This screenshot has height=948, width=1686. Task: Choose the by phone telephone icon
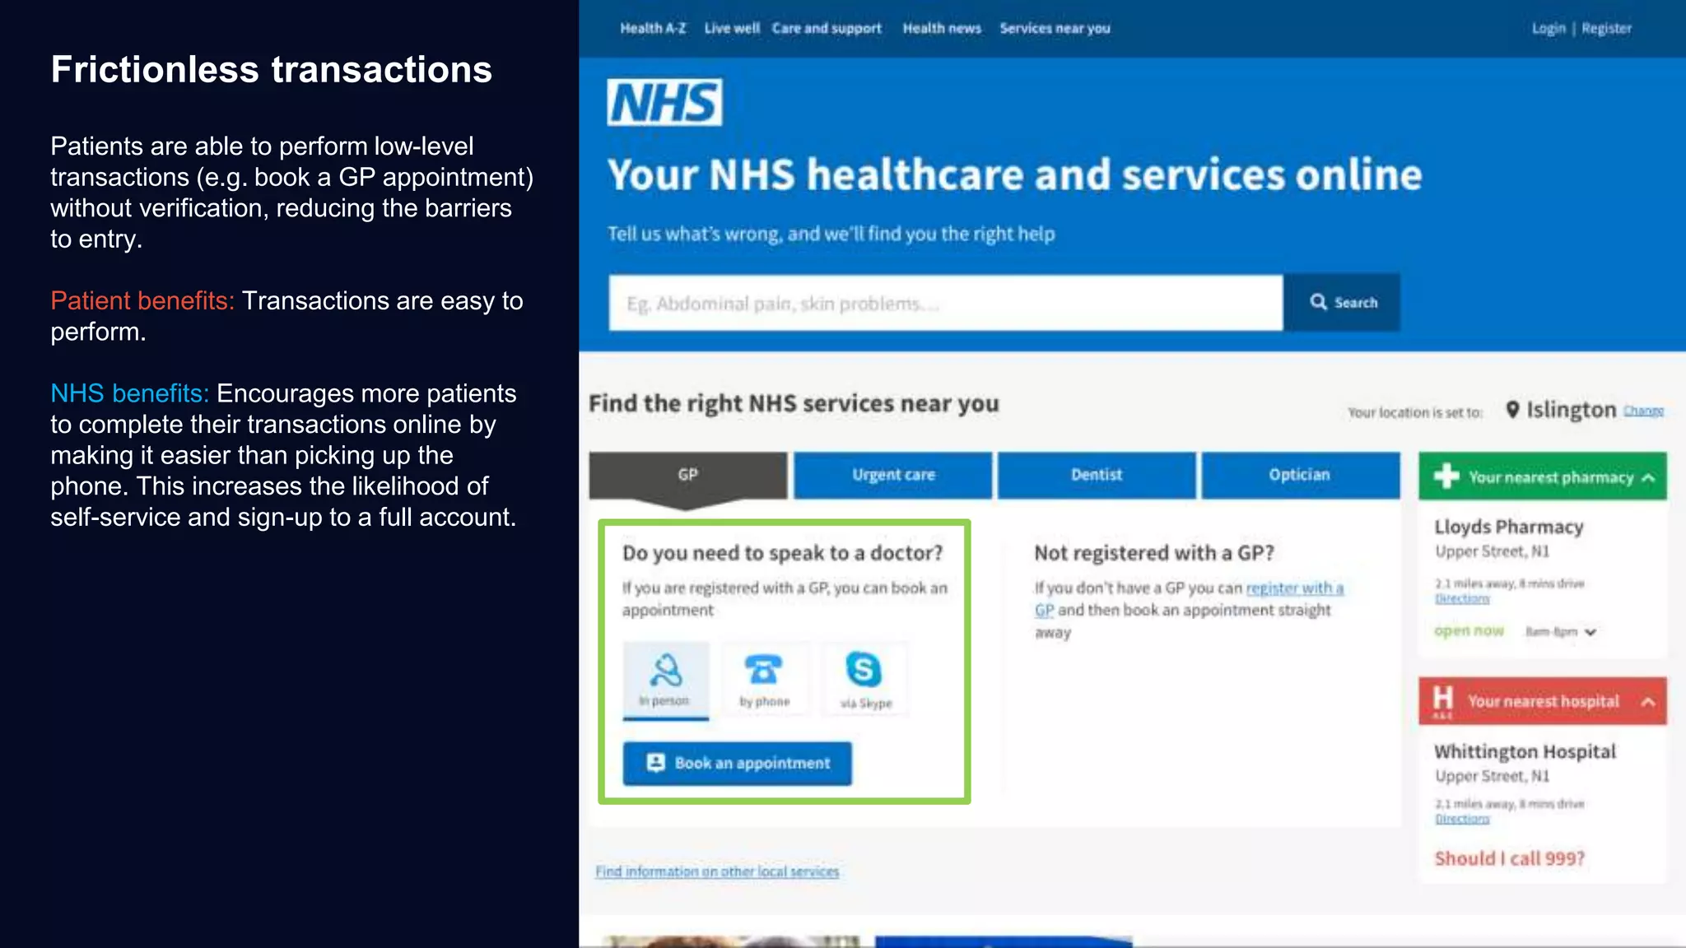point(763,670)
